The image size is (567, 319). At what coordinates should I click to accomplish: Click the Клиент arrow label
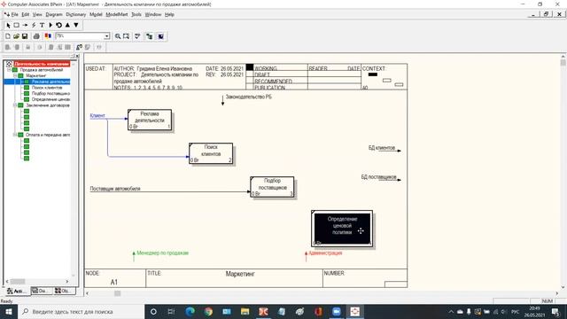pyautogui.click(x=97, y=115)
